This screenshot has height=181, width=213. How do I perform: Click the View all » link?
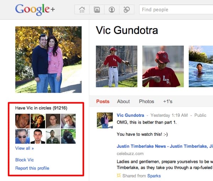click(24, 148)
